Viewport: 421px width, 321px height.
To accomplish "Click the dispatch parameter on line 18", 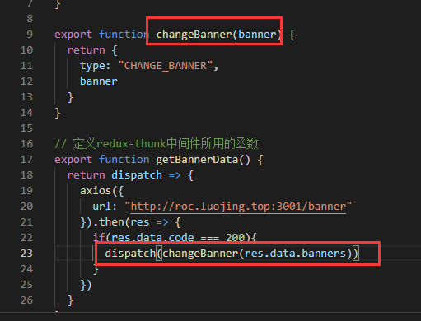I will (x=137, y=175).
